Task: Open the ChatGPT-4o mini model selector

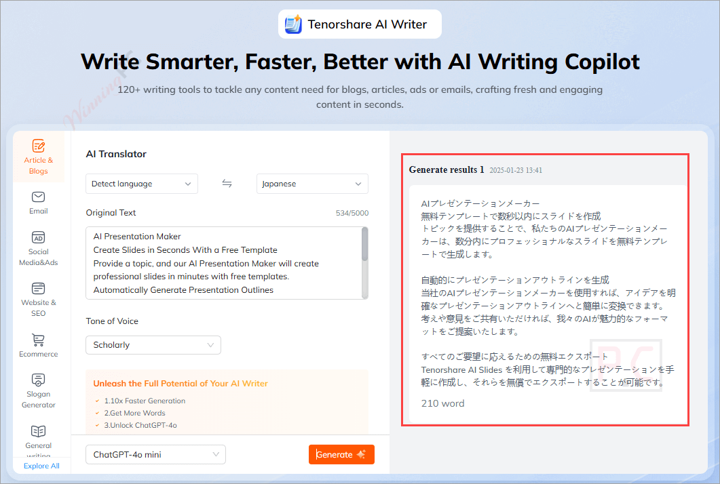Action: (155, 454)
